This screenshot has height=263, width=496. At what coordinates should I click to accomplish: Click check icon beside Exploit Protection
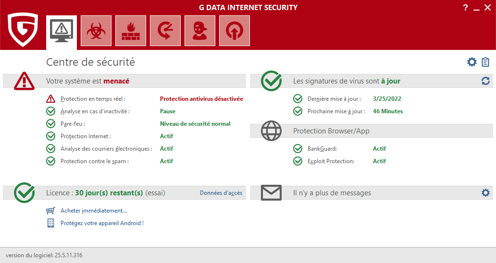coord(298,161)
